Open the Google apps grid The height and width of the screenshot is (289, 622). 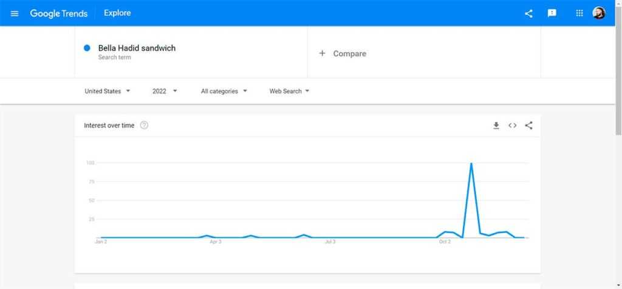(x=579, y=13)
